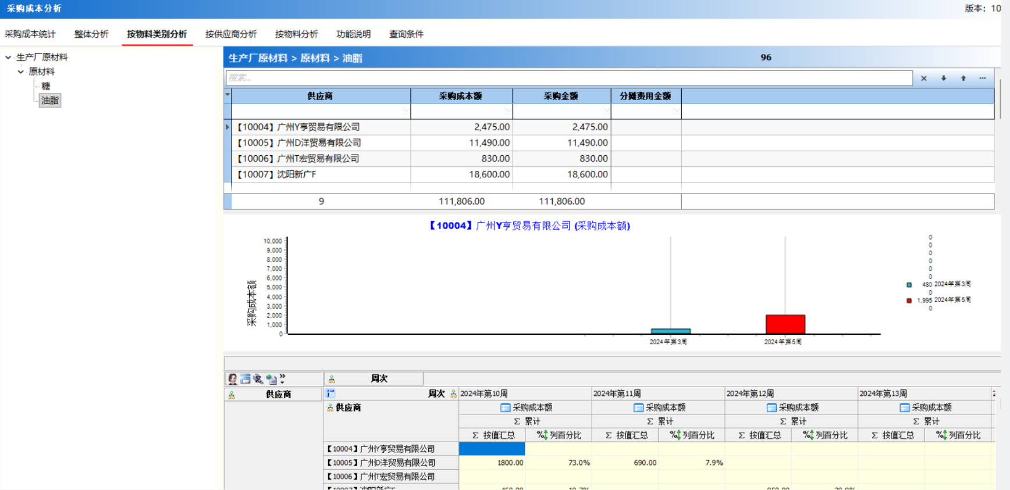This screenshot has width=1010, height=490.
Task: Click the search previous up arrow
Action: pyautogui.click(x=963, y=78)
